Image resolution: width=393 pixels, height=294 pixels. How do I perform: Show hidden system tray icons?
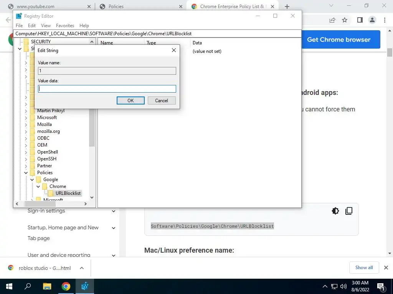tap(325, 286)
